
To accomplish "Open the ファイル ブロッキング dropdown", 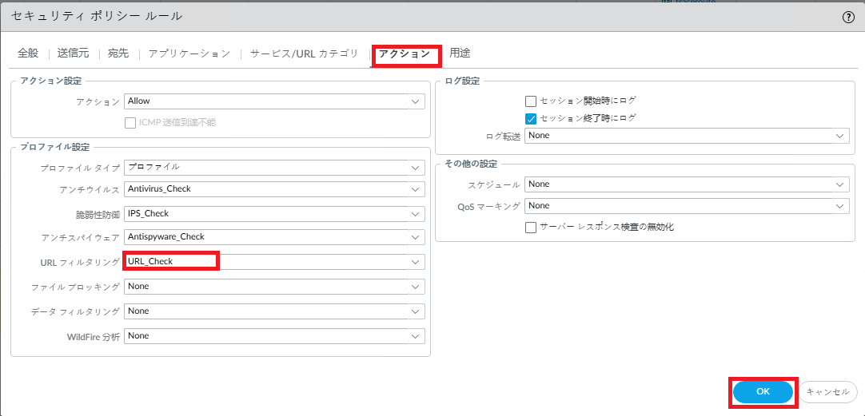I will [x=274, y=287].
